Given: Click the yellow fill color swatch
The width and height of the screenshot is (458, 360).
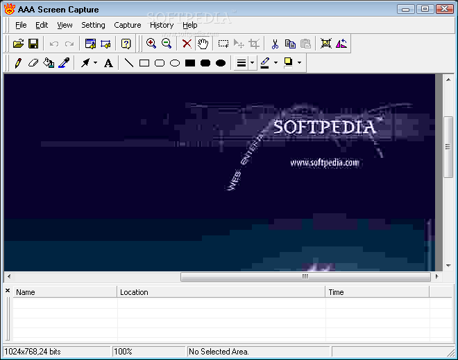Looking at the screenshot, I should click(x=288, y=63).
